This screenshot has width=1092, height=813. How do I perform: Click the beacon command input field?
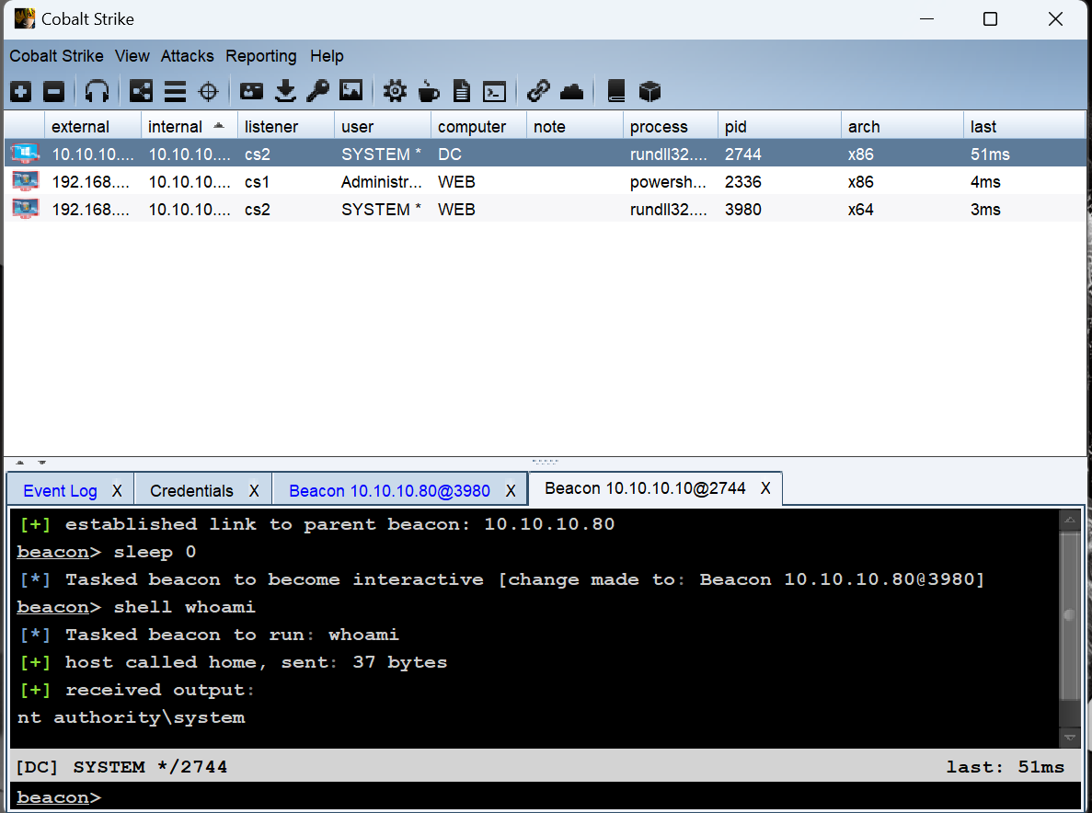point(546,796)
